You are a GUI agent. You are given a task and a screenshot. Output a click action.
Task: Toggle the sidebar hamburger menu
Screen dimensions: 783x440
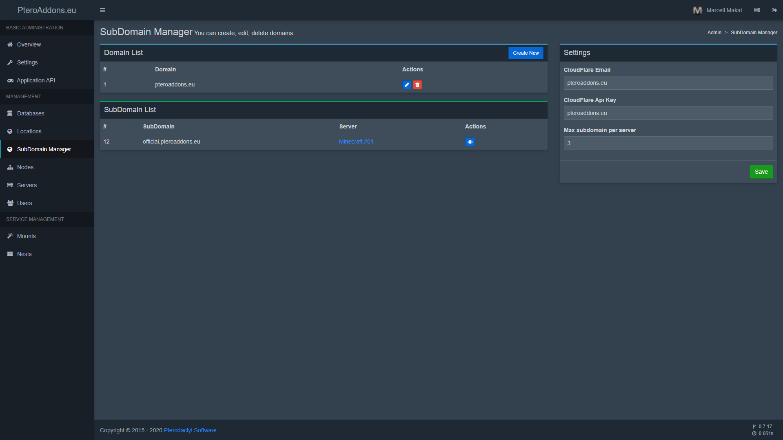[x=102, y=10]
